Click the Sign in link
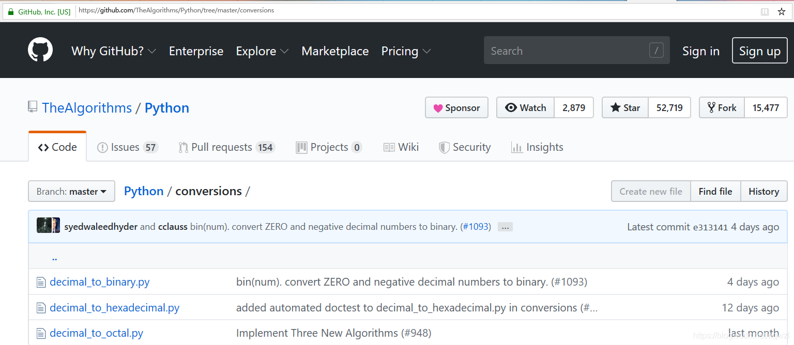Screen dimensions: 794x345 701,51
